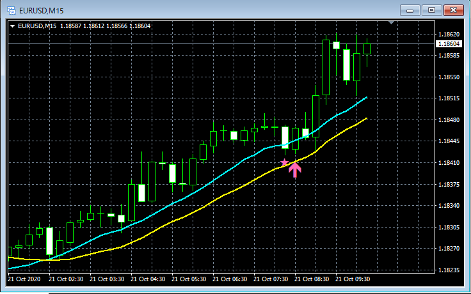Click the EURUSD,M15 OHLC info text
The image size is (471, 294).
(x=84, y=26)
